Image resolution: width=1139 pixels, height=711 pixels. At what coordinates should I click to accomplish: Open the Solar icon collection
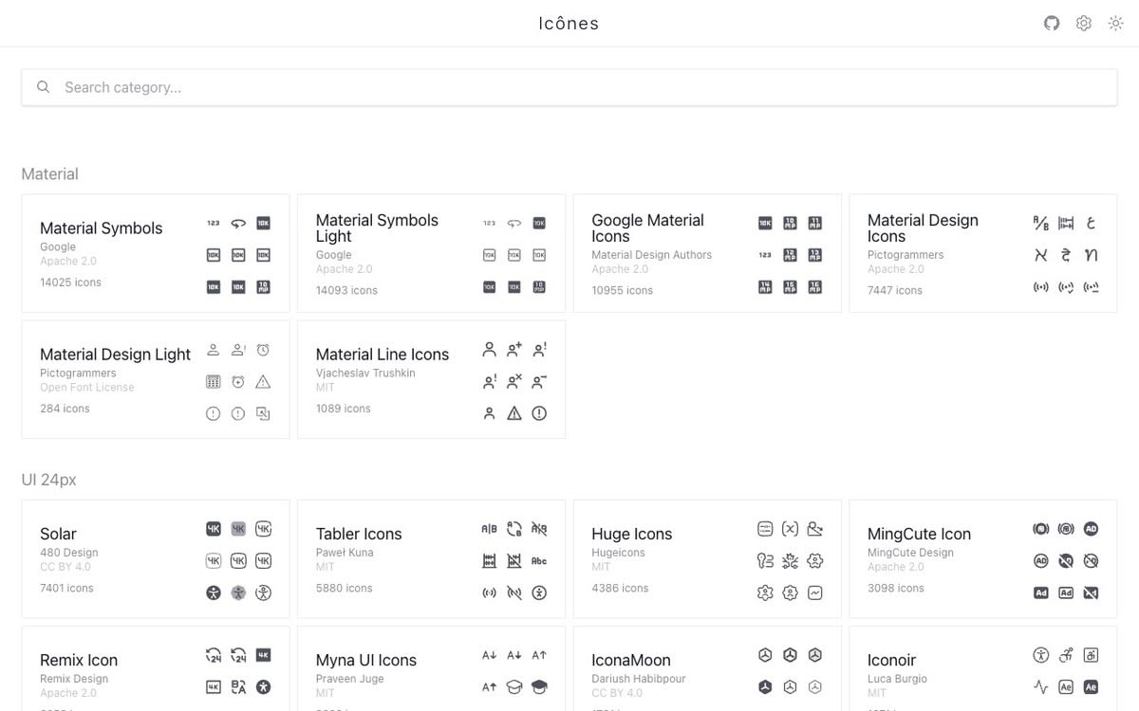[156, 559]
